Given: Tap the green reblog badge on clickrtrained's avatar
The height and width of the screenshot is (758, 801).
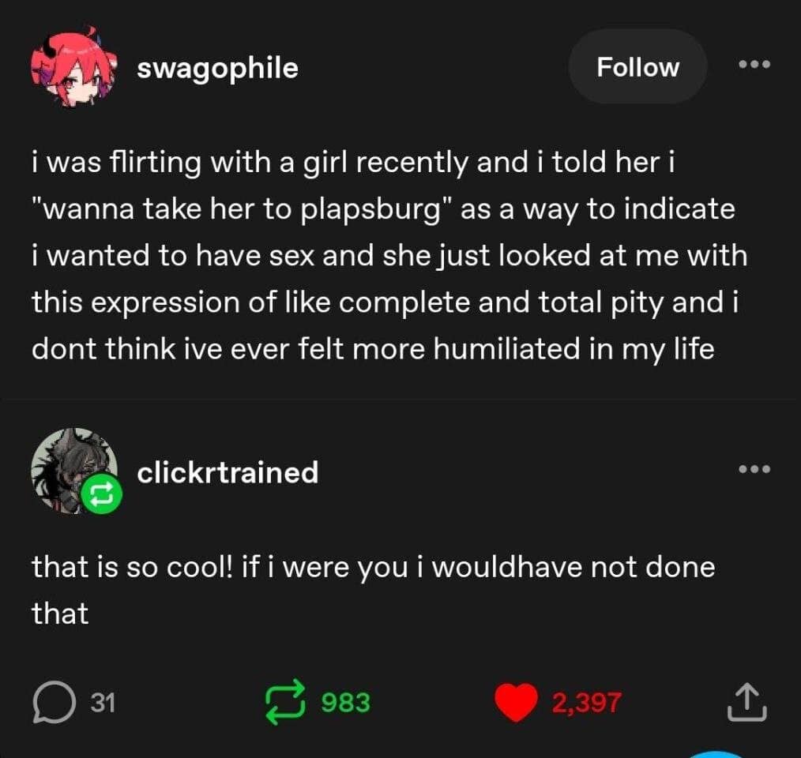Looking at the screenshot, I should pos(102,494).
